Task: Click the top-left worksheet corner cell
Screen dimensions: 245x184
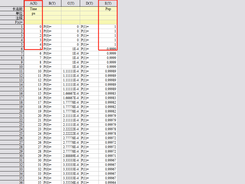Action: pyautogui.click(x=12, y=3)
